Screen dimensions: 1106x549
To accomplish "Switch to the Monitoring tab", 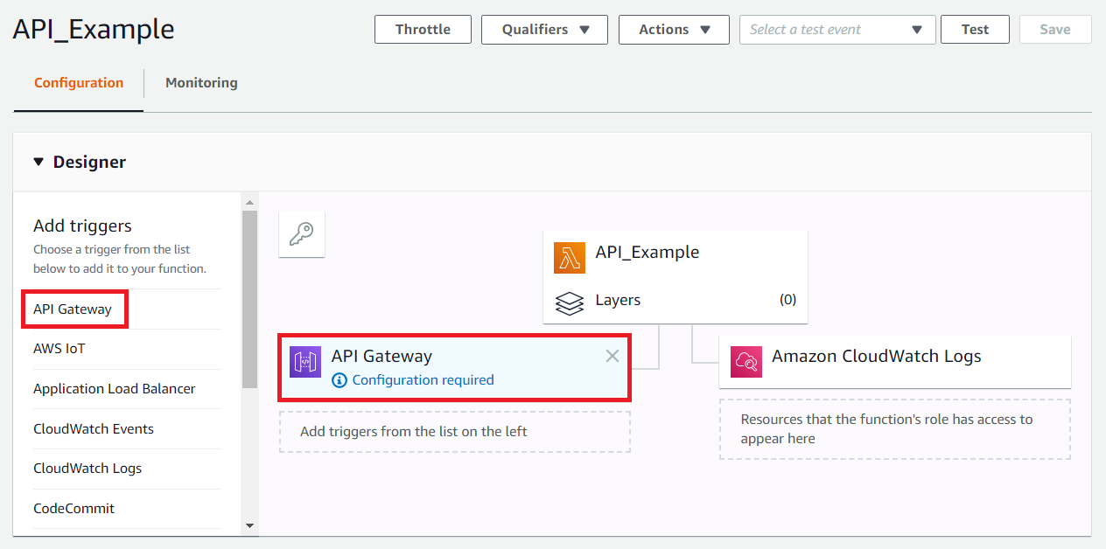I will click(x=201, y=83).
